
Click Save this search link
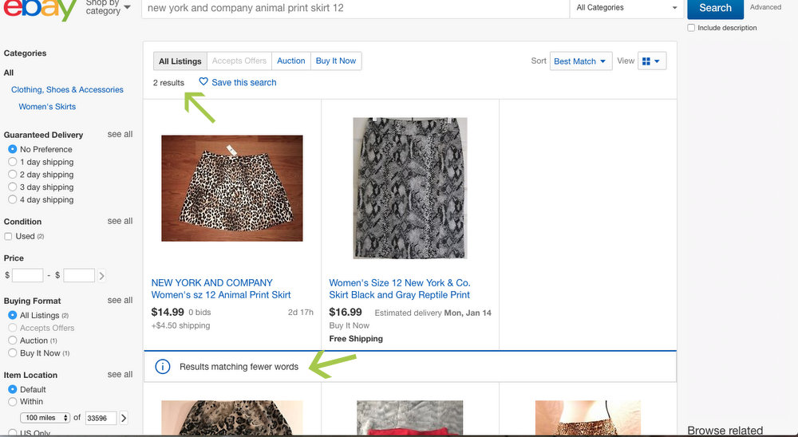243,82
